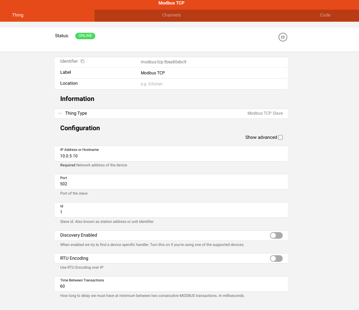Open the Code tab
359x310 pixels.
325,15
